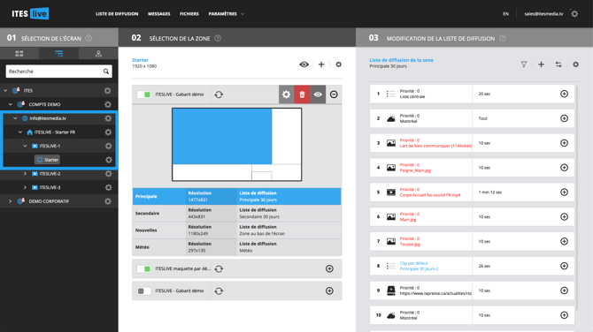
Task: Open Messages menu
Action: pyautogui.click(x=158, y=14)
